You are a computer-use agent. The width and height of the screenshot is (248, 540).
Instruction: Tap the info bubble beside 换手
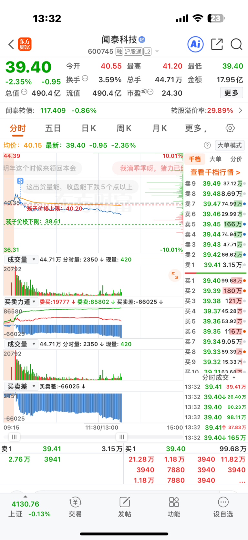[85, 78]
